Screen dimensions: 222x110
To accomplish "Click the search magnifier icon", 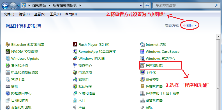I will [217, 6].
